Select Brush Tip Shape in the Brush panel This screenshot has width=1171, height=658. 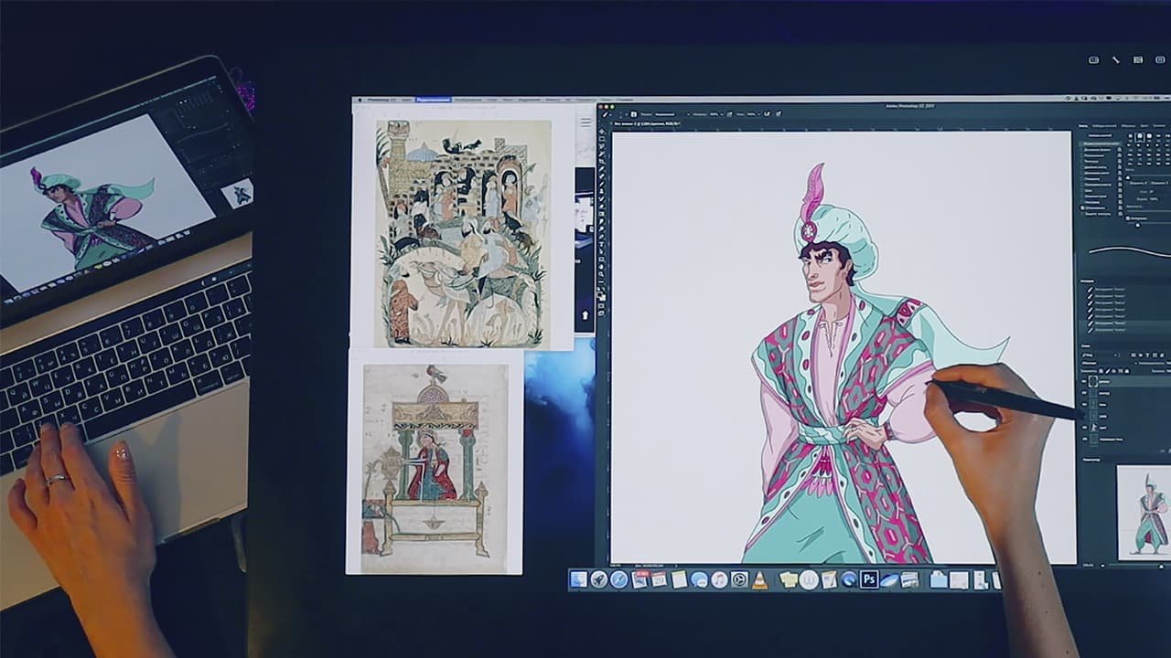(1101, 143)
